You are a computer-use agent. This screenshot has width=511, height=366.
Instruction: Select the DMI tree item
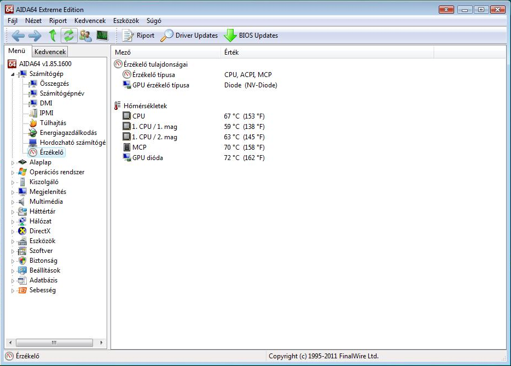(46, 103)
